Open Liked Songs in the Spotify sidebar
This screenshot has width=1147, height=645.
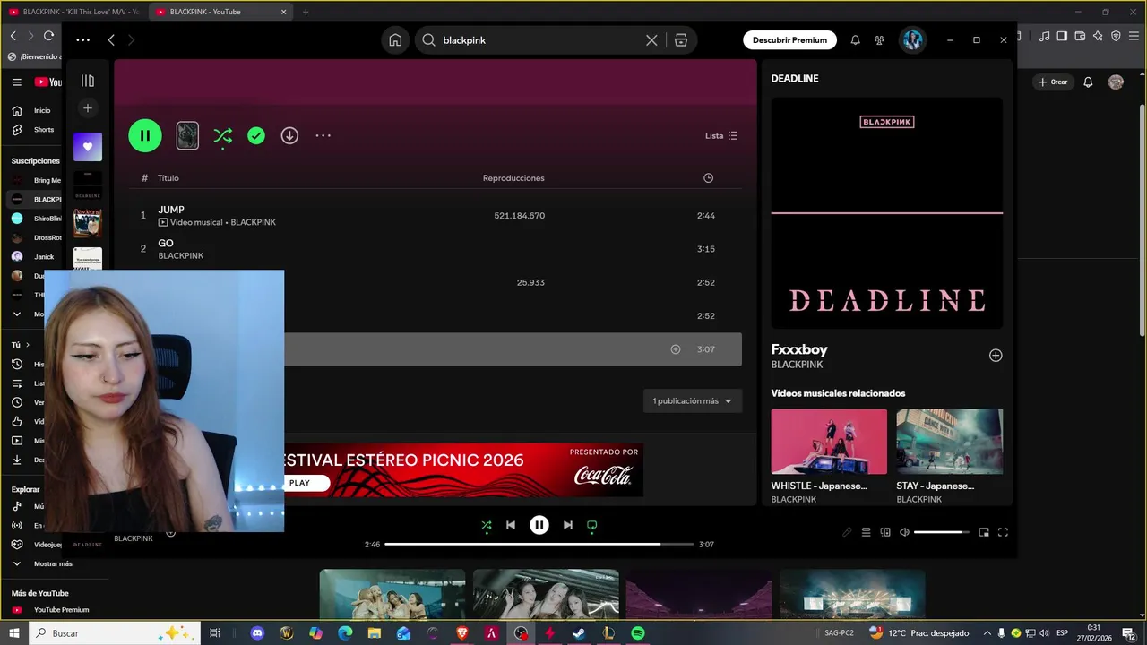click(88, 147)
